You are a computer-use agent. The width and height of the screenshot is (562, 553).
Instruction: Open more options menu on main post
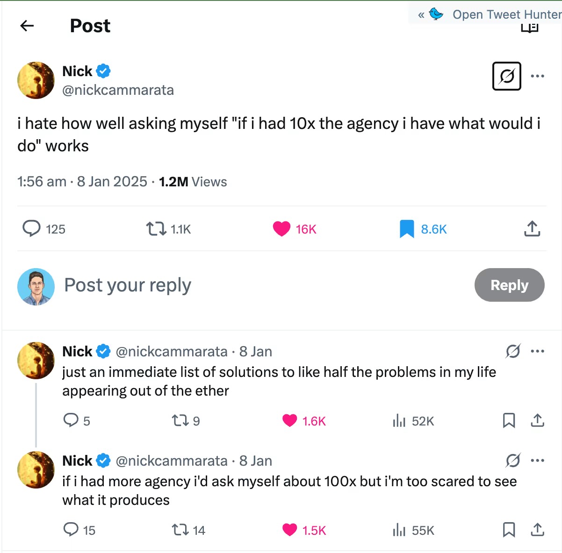pos(538,76)
